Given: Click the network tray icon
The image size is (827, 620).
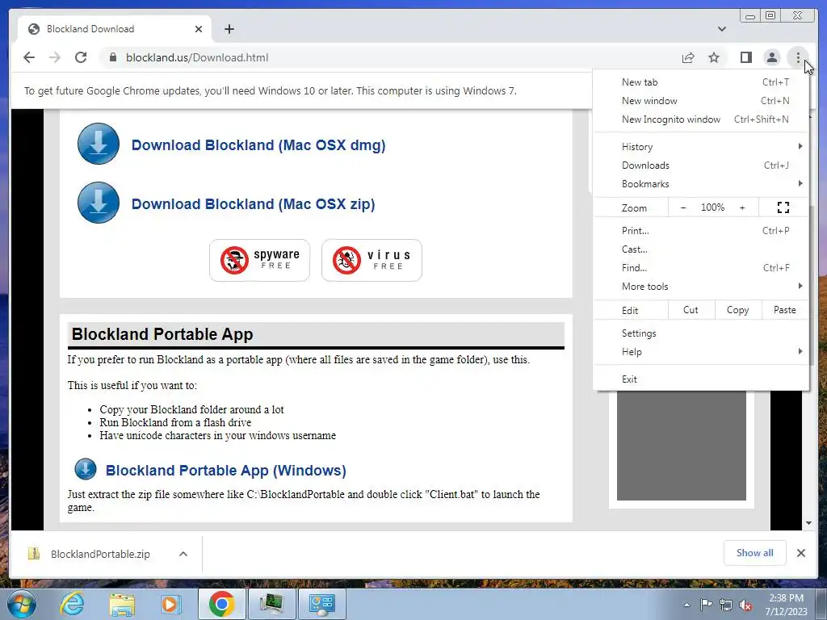Looking at the screenshot, I should 726,605.
